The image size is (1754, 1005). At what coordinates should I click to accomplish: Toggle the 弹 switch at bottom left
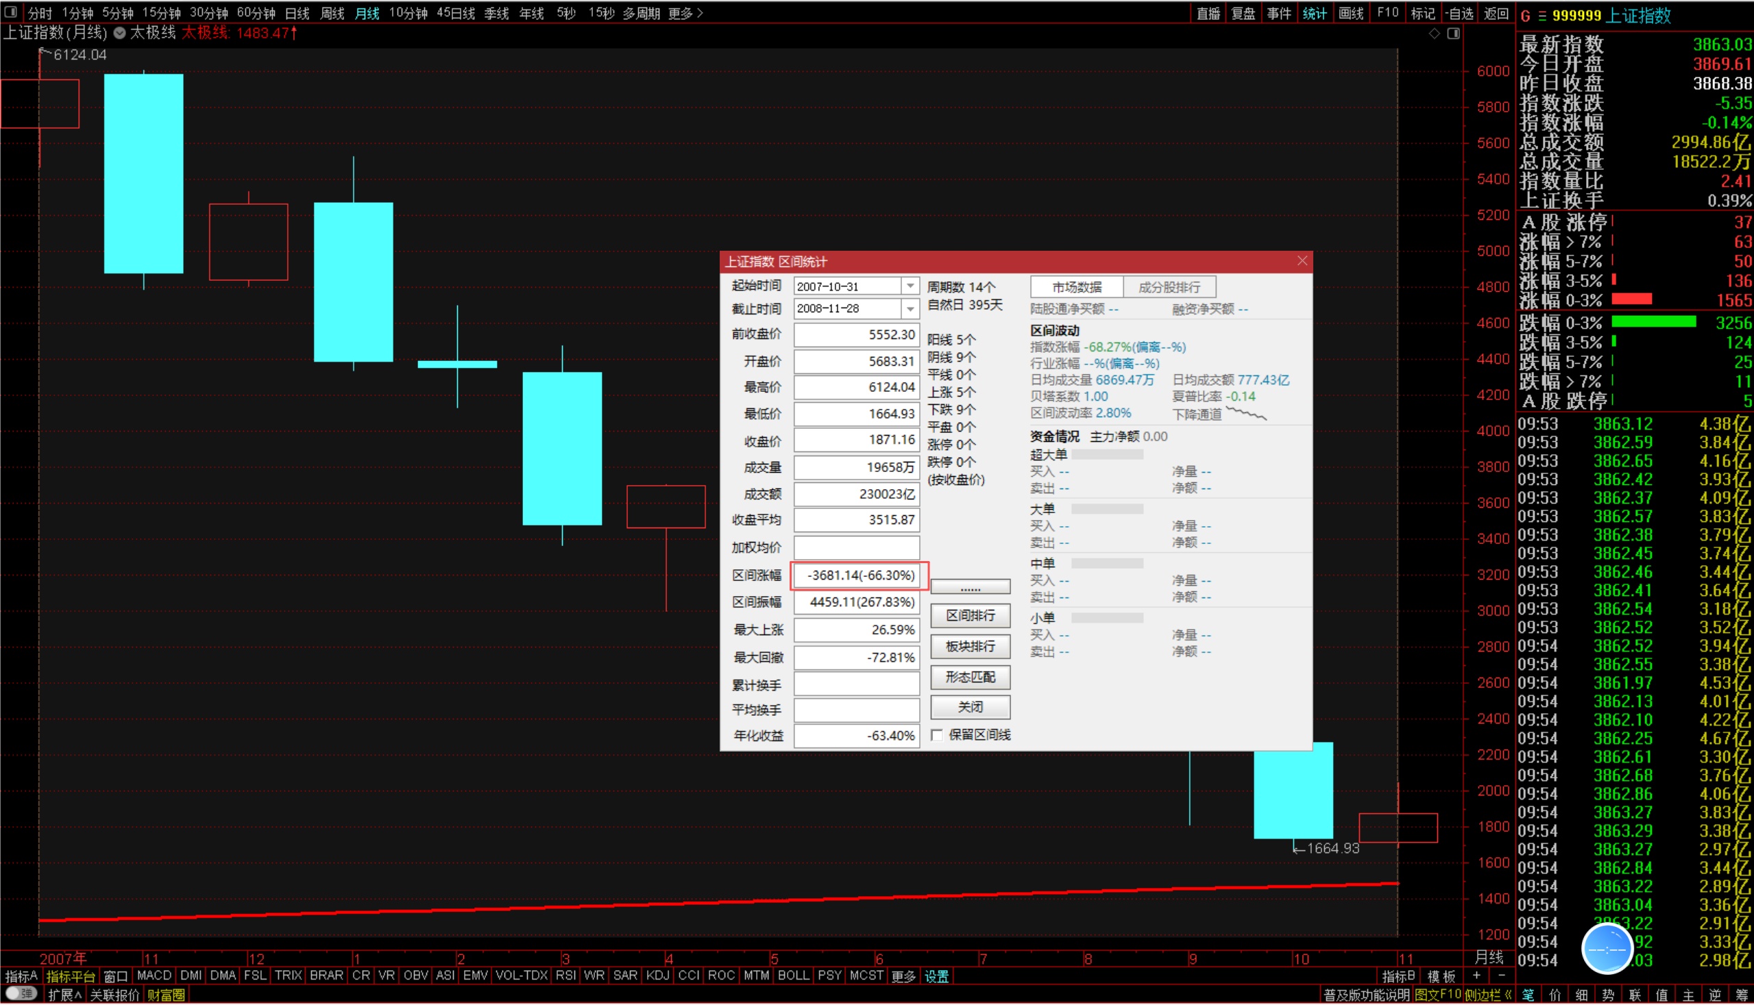(x=21, y=994)
